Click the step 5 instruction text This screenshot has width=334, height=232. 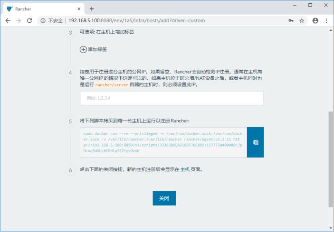(134, 121)
